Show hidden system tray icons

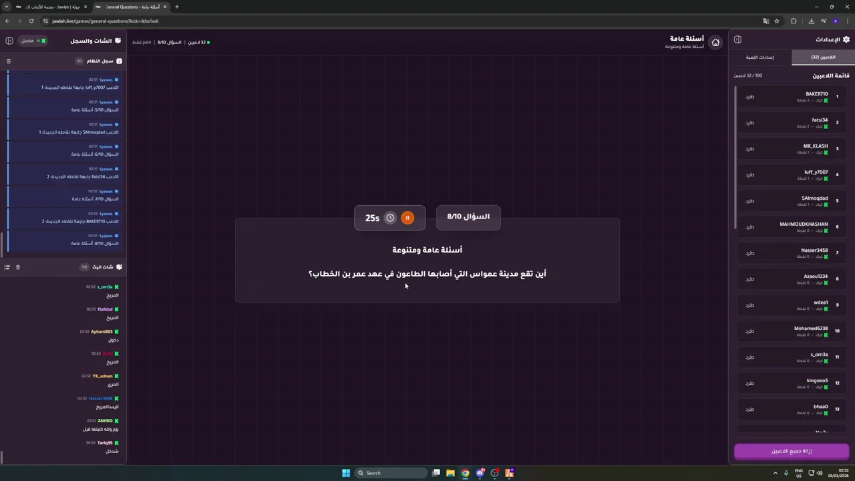pyautogui.click(x=776, y=473)
